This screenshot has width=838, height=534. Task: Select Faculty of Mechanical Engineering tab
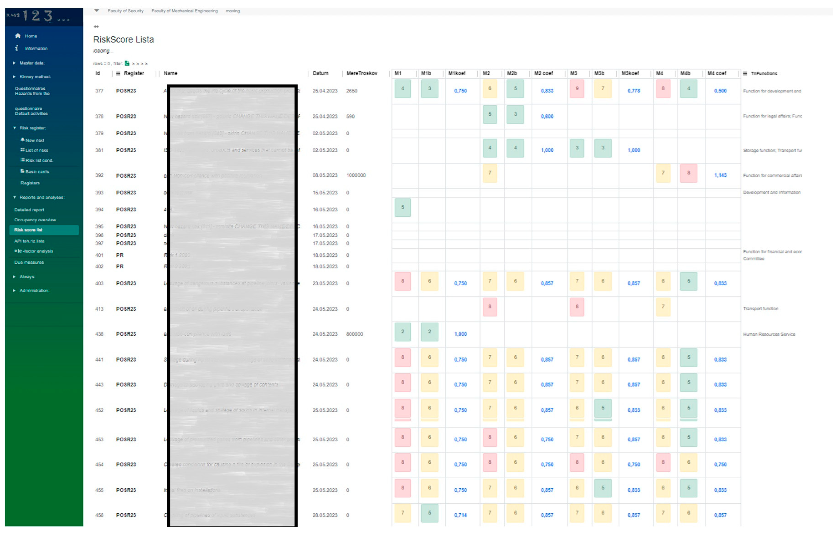point(184,11)
